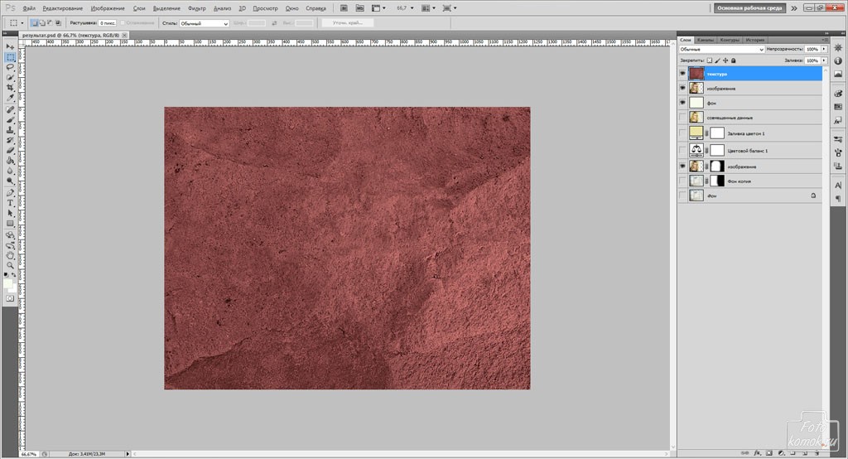
Task: Toggle visibility of Цветовой баланс 1 layer
Action: click(x=682, y=150)
